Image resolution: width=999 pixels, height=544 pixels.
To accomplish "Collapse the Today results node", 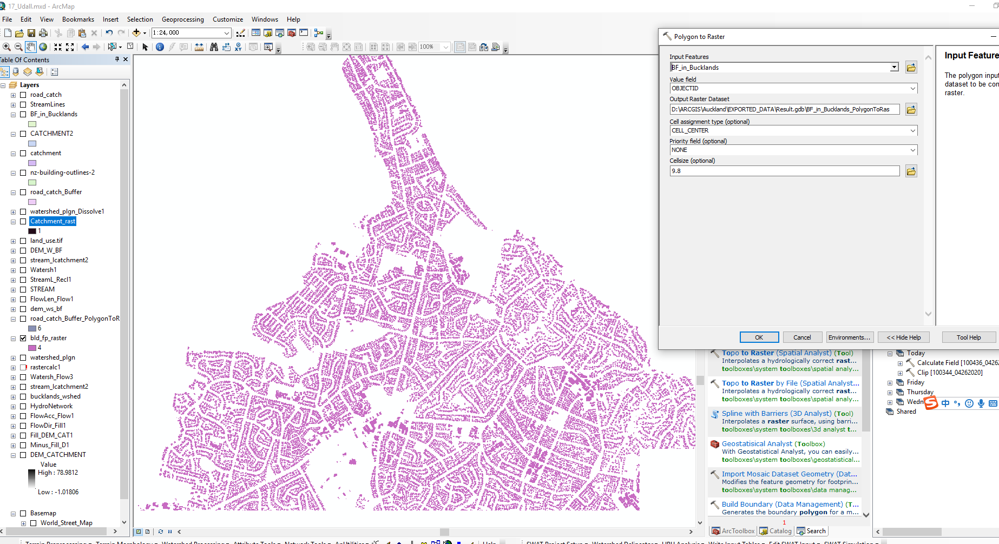I will click(x=890, y=354).
